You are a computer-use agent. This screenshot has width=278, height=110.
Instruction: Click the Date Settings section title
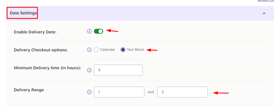(x=23, y=13)
